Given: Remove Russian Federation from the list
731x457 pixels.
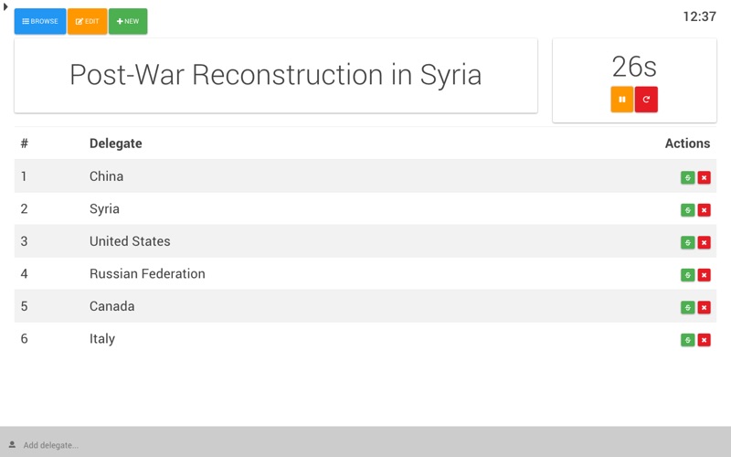Looking at the screenshot, I should click(x=704, y=275).
